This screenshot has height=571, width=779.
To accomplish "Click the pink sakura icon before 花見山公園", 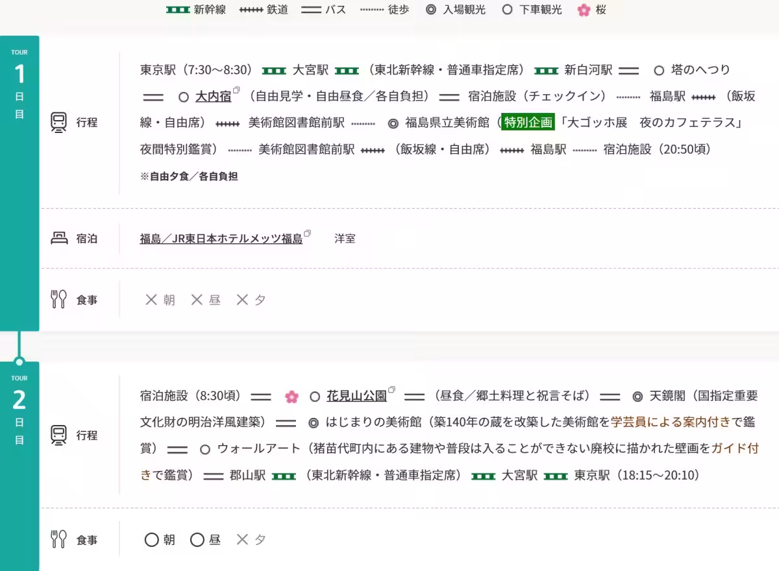I will click(291, 396).
